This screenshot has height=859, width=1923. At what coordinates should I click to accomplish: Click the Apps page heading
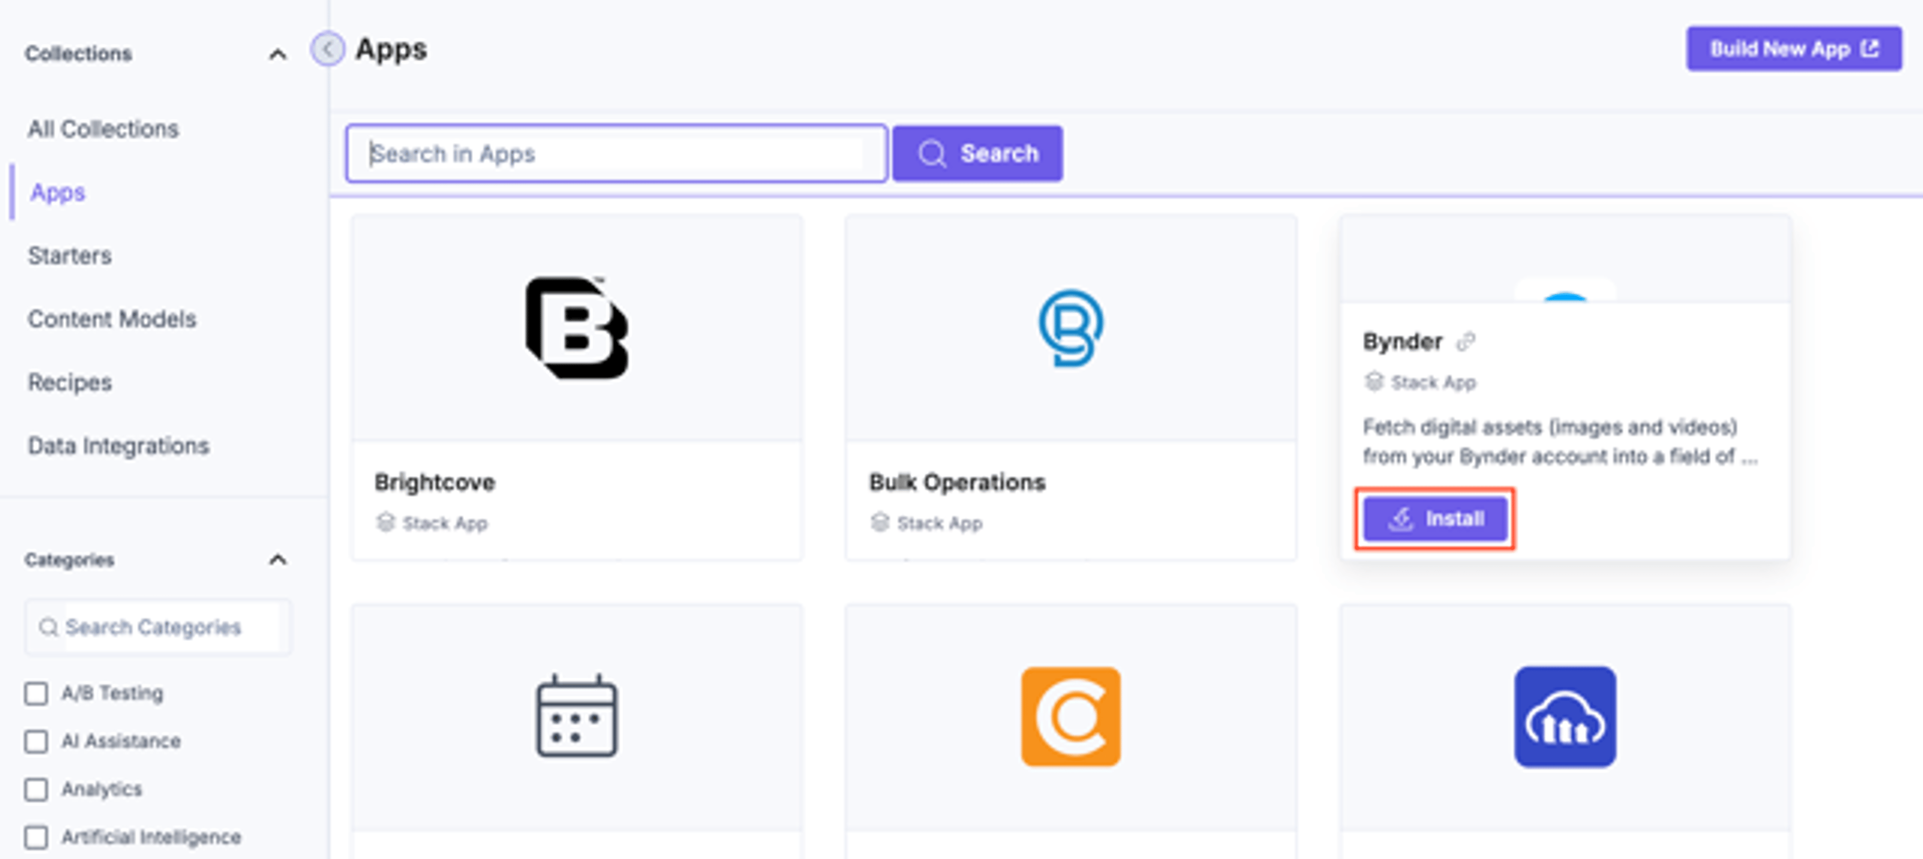391,50
